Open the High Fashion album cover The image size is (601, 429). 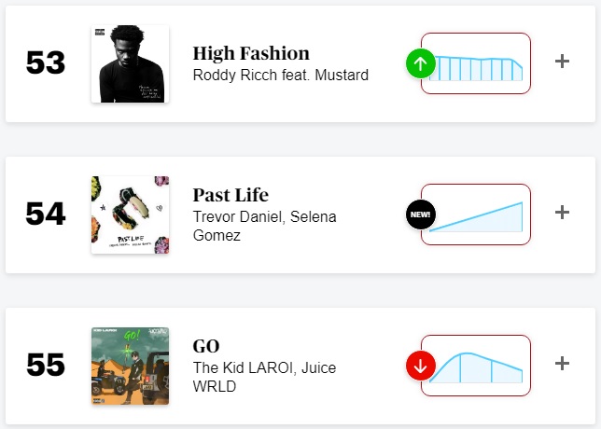pyautogui.click(x=130, y=63)
